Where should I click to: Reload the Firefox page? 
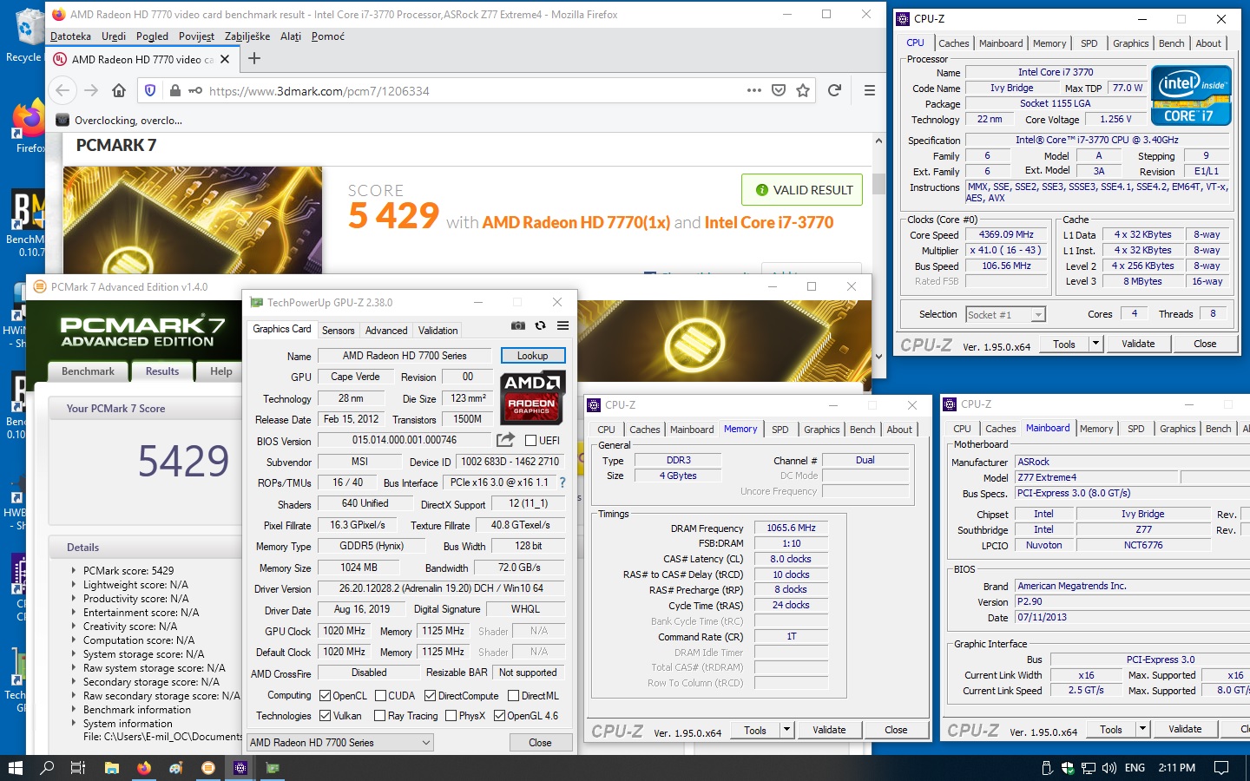[834, 90]
